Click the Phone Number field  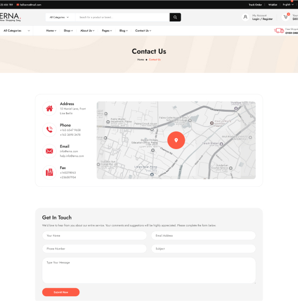(94, 249)
